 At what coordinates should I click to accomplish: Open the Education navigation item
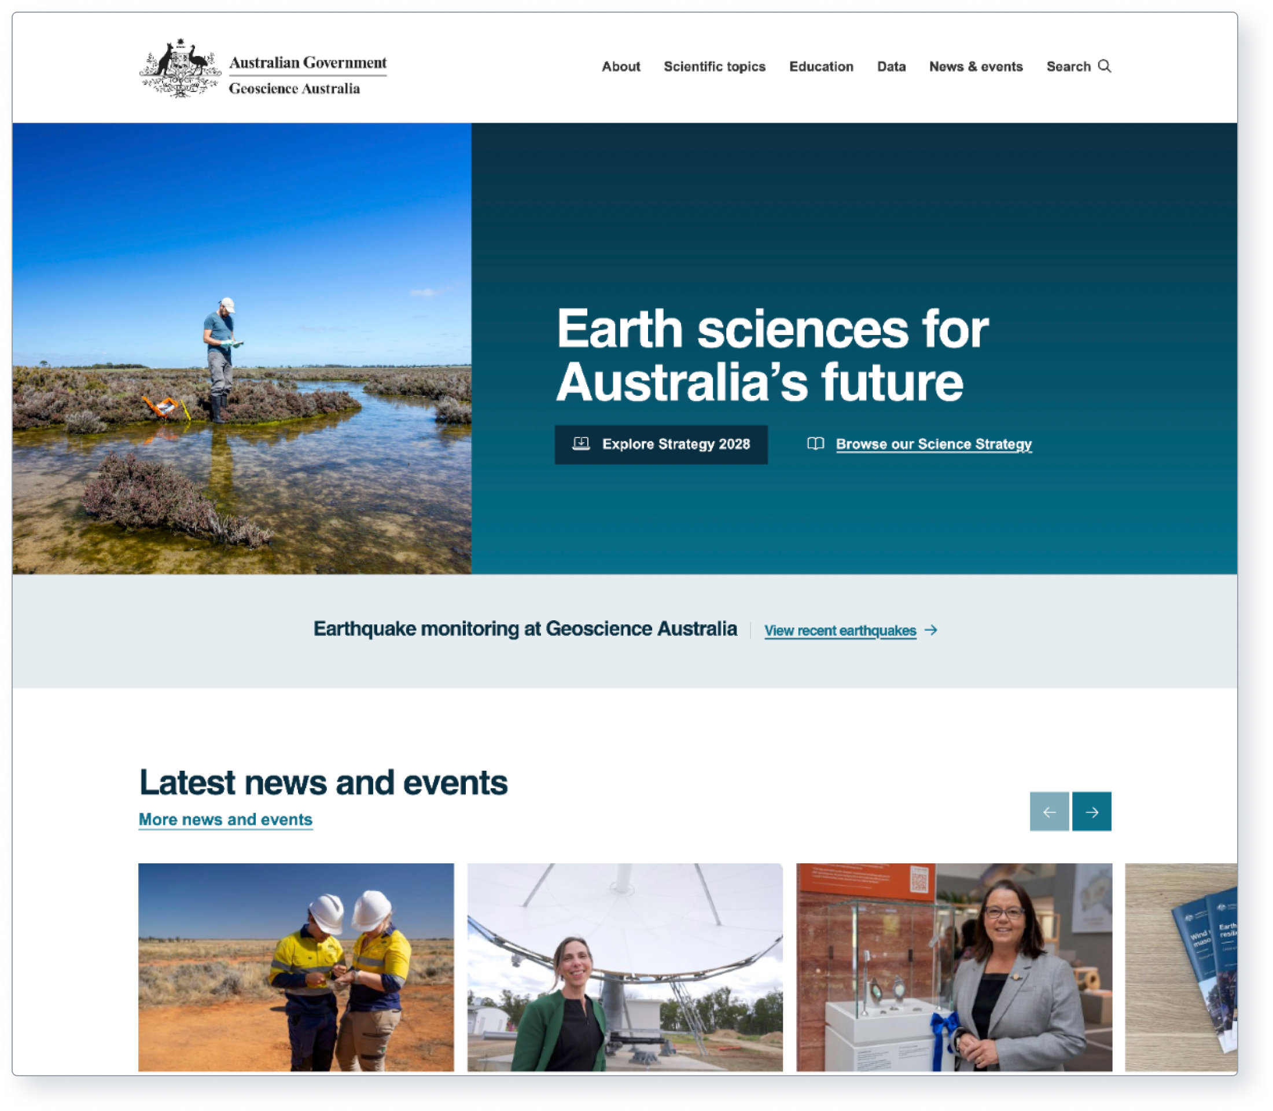click(x=821, y=67)
